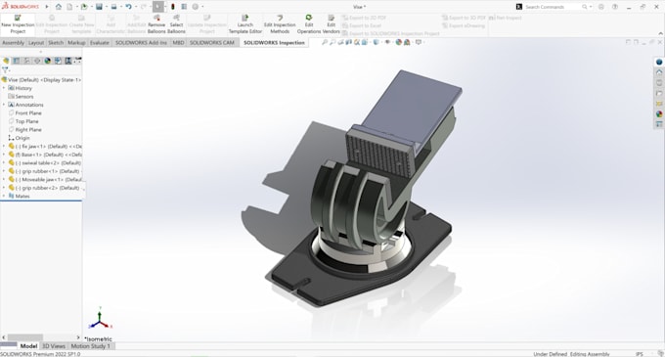
Task: Select the Vise (Default) root assembly node
Action: [41, 79]
